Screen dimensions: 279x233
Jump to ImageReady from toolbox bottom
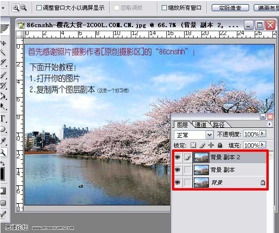coord(3,214)
